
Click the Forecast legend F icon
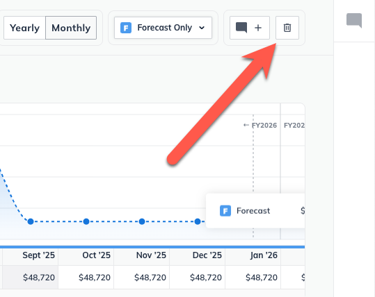coord(225,211)
